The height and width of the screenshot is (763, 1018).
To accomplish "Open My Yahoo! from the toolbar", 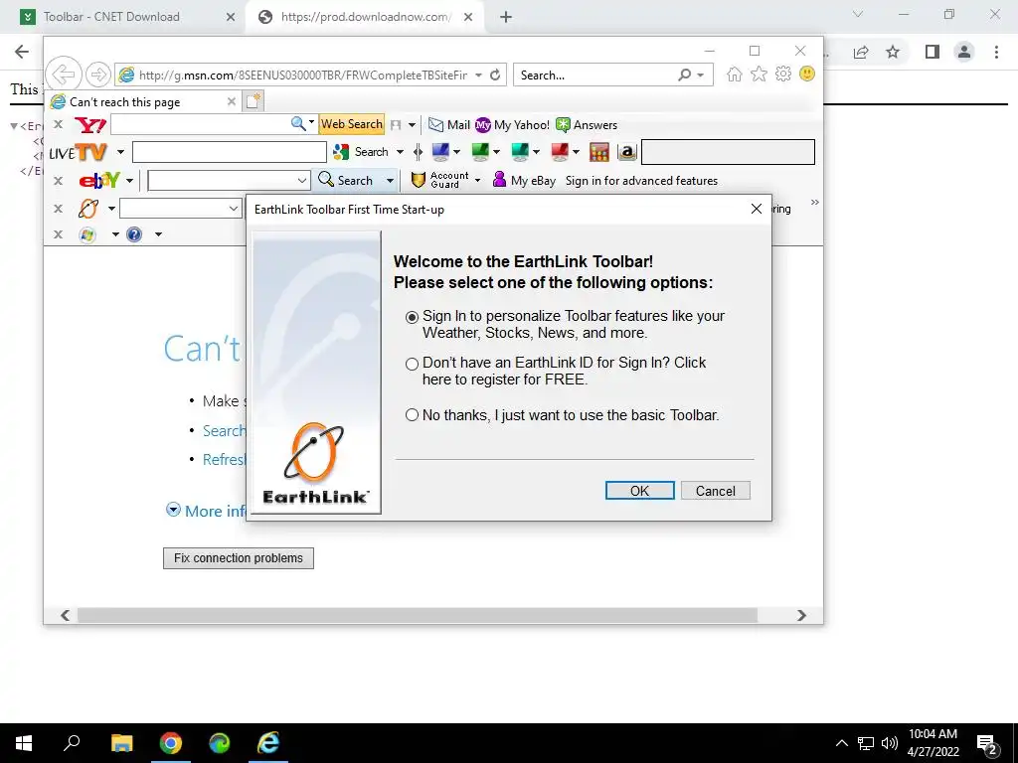I will point(512,125).
